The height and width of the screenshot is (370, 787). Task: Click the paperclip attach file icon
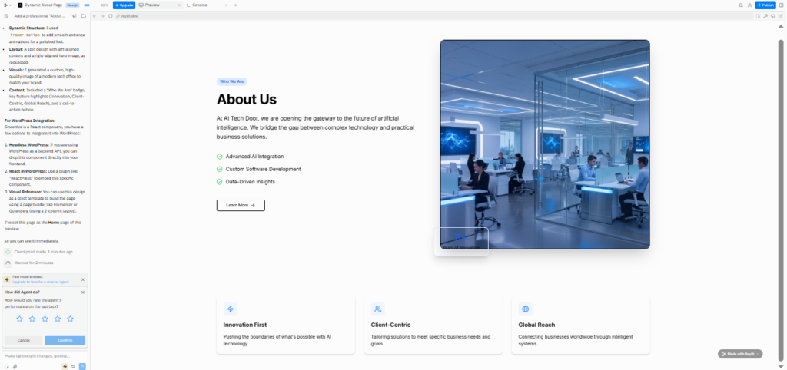pos(15,366)
